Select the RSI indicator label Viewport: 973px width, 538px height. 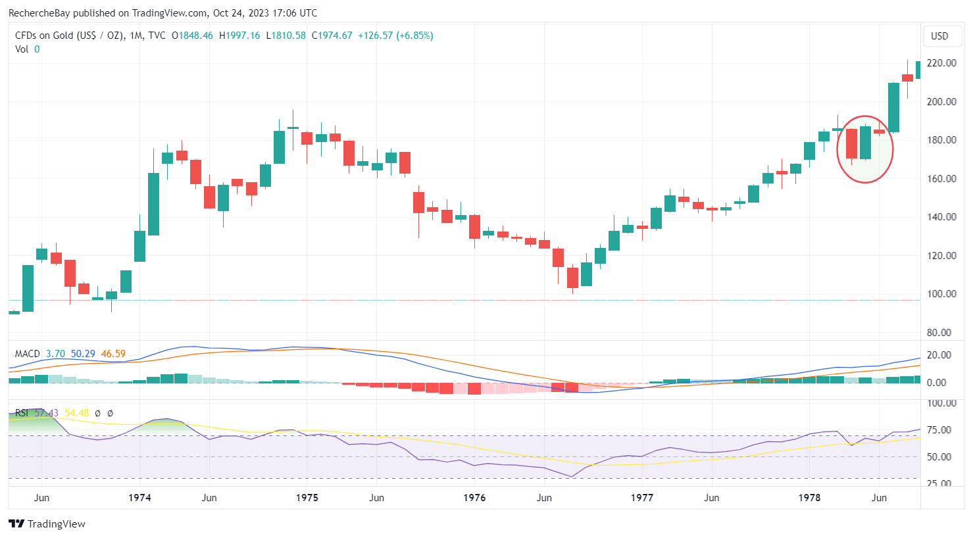coord(22,413)
